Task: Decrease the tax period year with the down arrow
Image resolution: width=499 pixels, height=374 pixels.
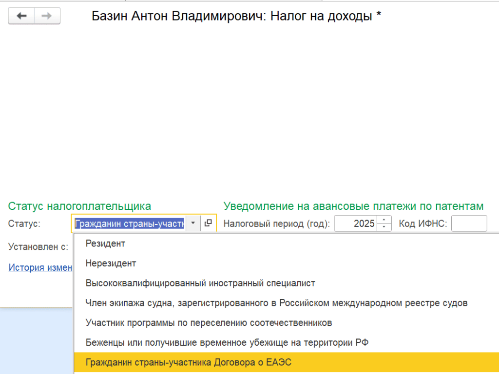Action: point(384,227)
